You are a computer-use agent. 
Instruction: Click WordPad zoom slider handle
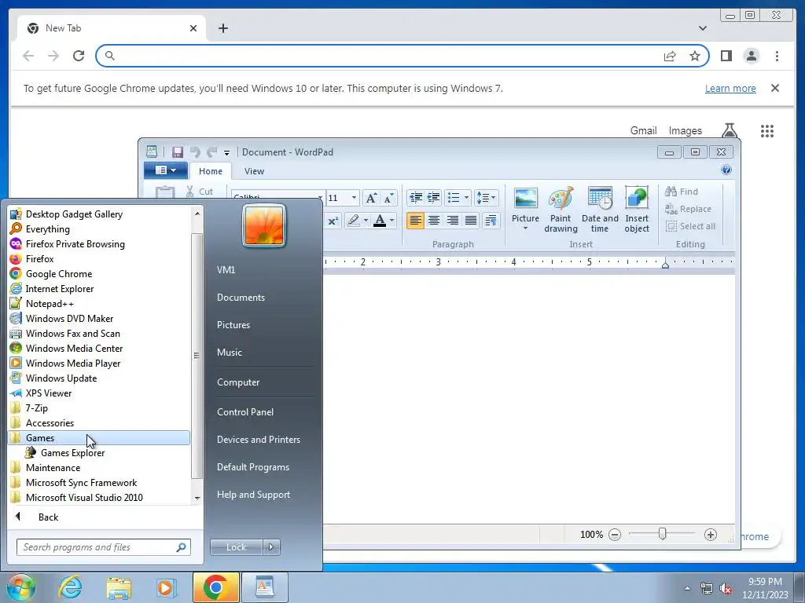[x=662, y=534]
